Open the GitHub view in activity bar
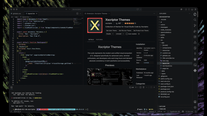207x116 pixels. 195,59
